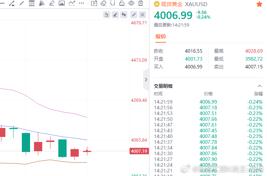Toggle magnet snap mode
Viewport: 267px width, 176px height.
[113, 3]
